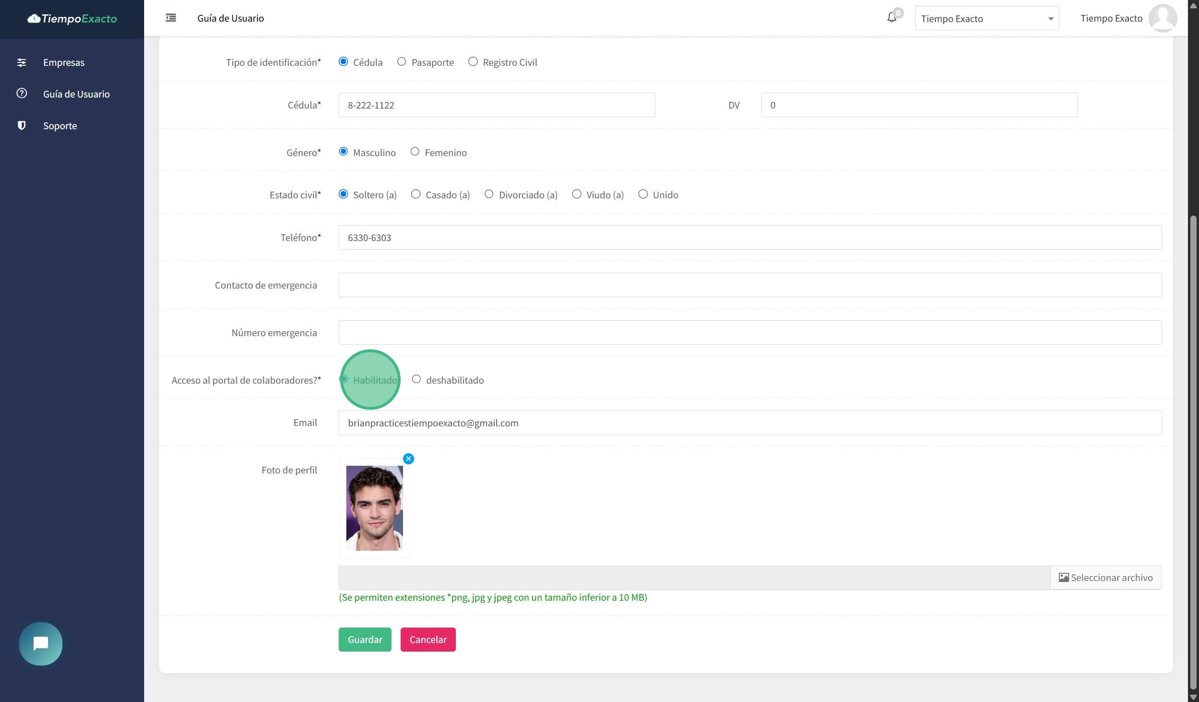Open the live chat bubble button
The image size is (1199, 702).
click(x=41, y=643)
